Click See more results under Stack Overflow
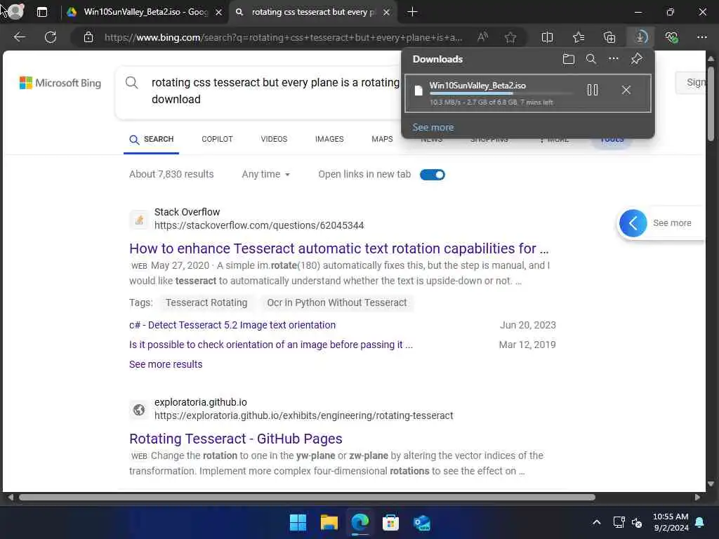Screen dimensions: 719x539 click(166, 364)
